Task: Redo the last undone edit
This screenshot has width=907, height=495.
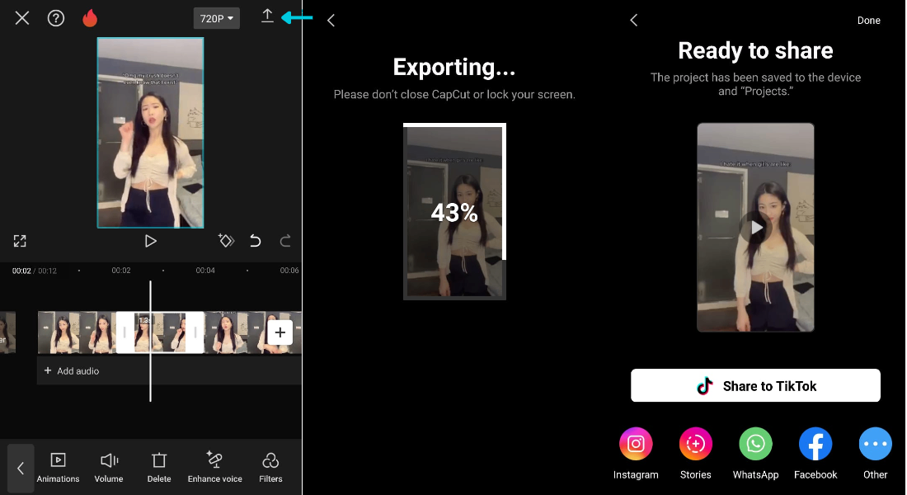Action: (285, 240)
